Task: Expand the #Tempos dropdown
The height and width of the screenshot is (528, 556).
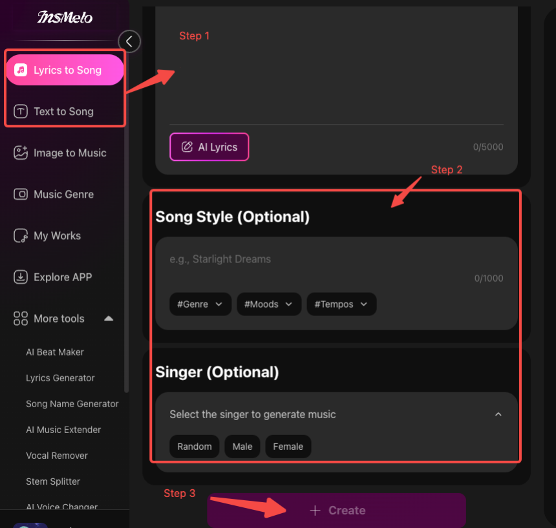Action: 341,304
